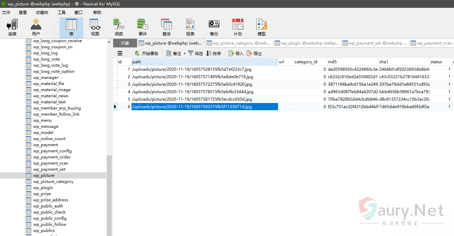Screen dimensions: 454x236
Task: Open the Function (函数) toolbar icon
Action: pyautogui.click(x=119, y=27)
